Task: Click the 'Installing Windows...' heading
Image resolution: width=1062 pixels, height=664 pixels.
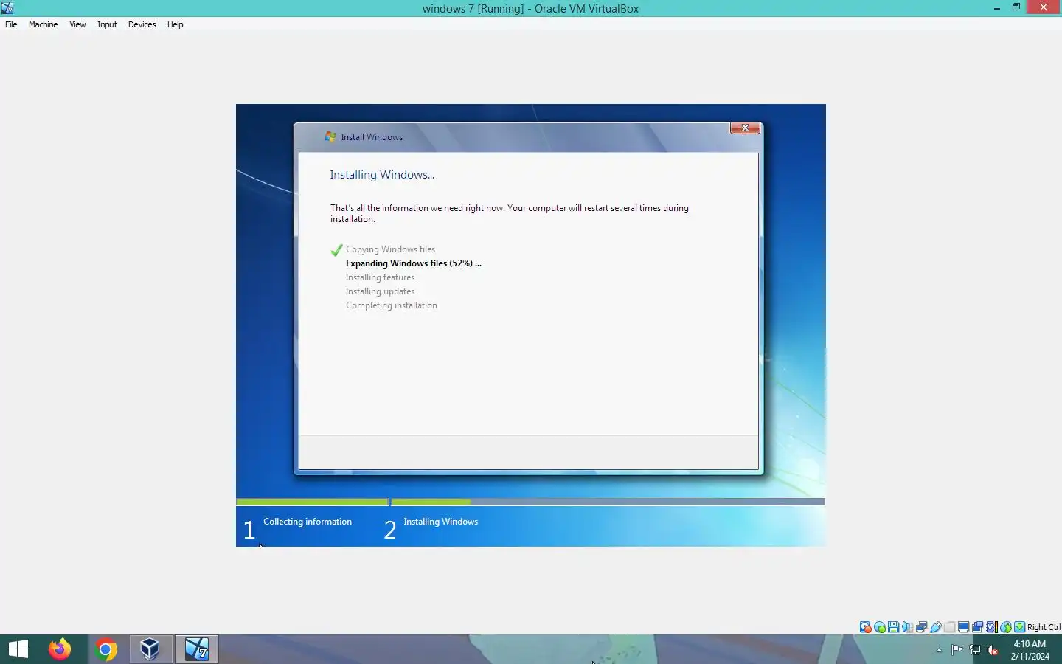Action: pyautogui.click(x=382, y=175)
